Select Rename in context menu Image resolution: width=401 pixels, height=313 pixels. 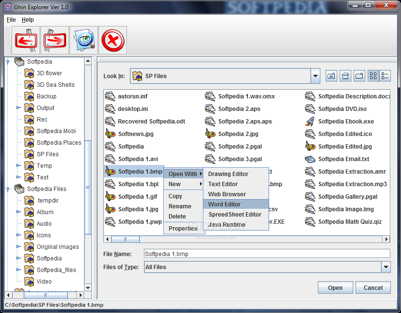pos(184,206)
